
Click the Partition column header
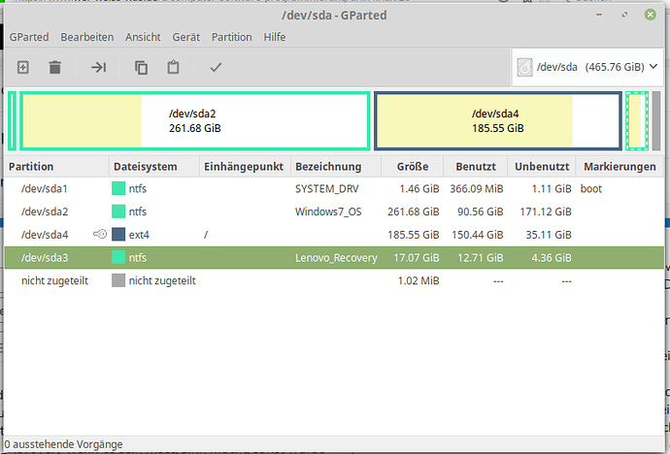[x=56, y=167]
